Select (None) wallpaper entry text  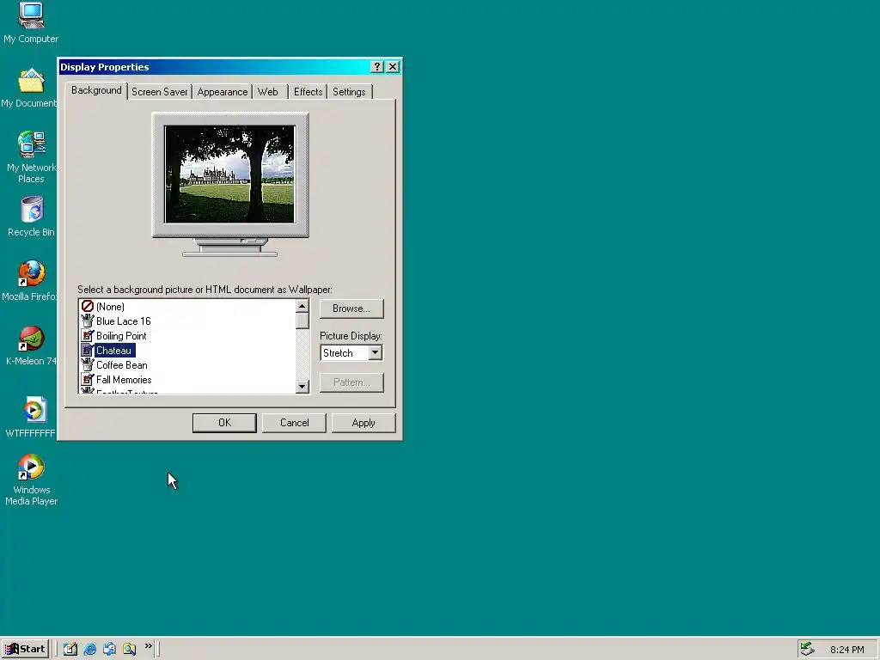tap(110, 307)
